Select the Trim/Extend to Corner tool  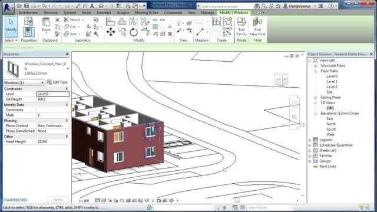pyautogui.click(x=145, y=31)
